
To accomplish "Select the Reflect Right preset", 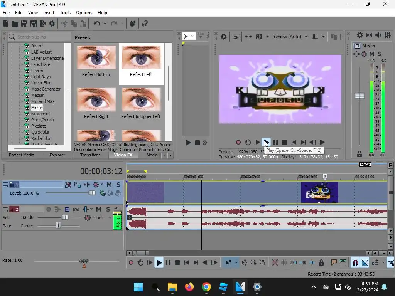I will [x=96, y=103].
